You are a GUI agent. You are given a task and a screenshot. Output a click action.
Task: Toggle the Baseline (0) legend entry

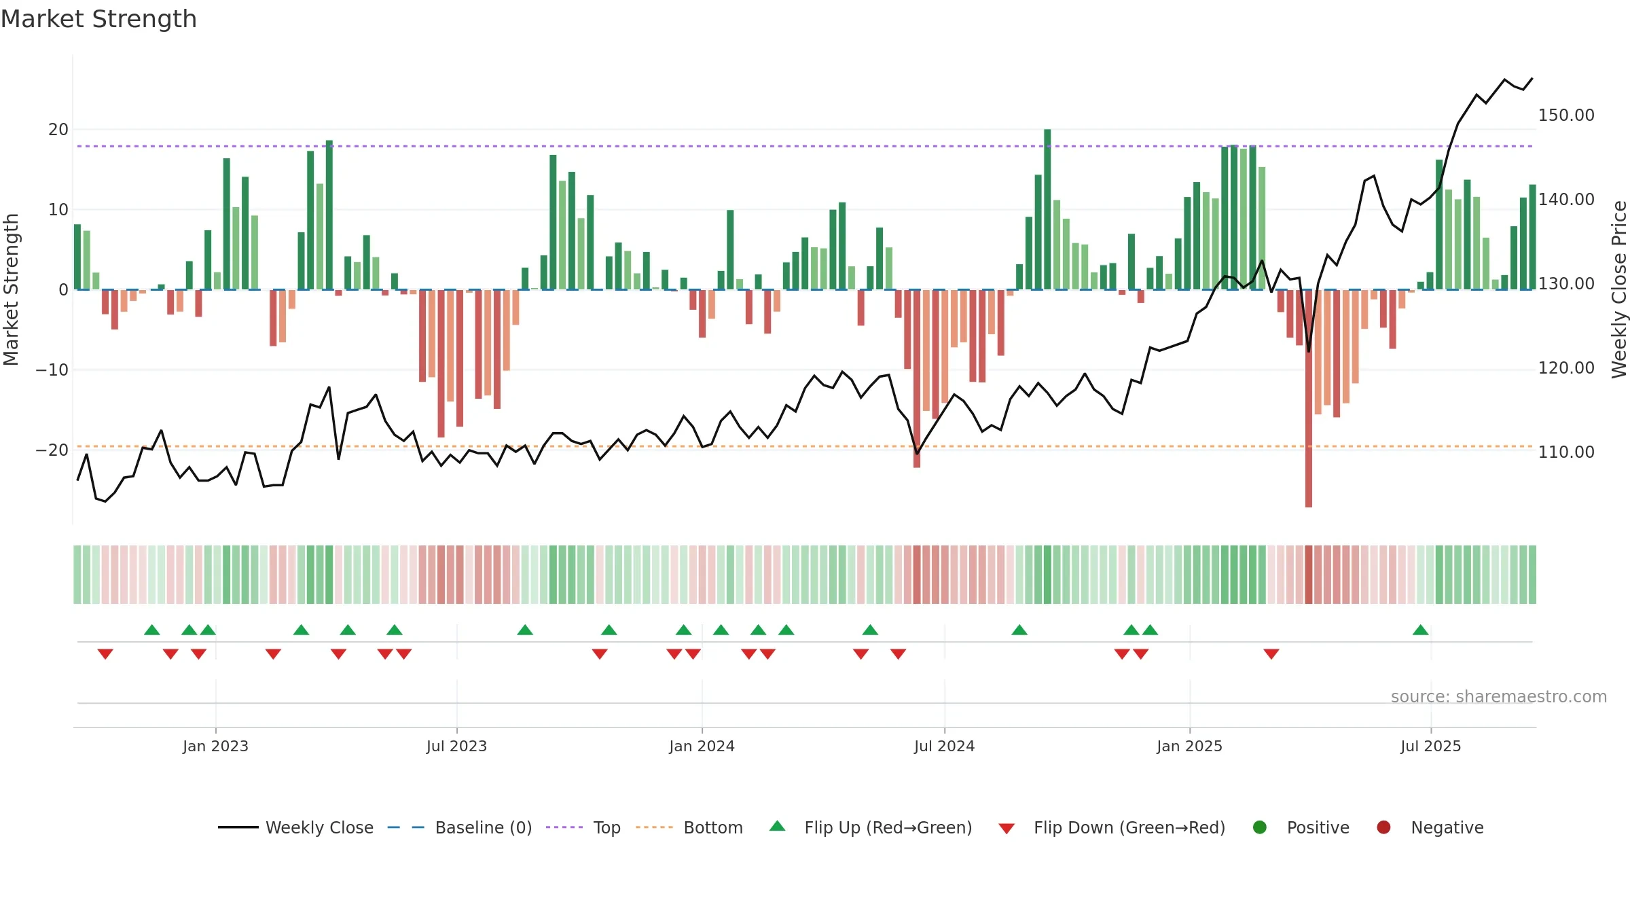(x=460, y=827)
